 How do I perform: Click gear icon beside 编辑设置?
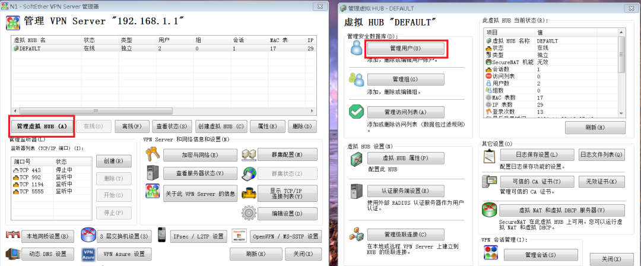pos(249,214)
